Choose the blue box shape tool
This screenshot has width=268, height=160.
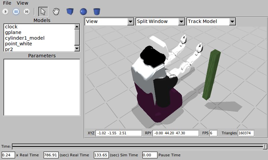(x=70, y=12)
